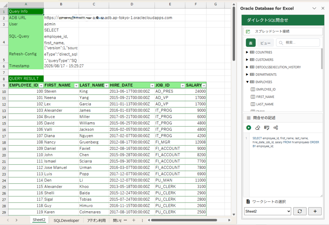Select the cell containing Steven

point(61,91)
